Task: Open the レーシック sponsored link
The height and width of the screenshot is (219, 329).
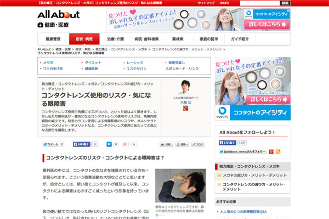Action: tap(135, 63)
